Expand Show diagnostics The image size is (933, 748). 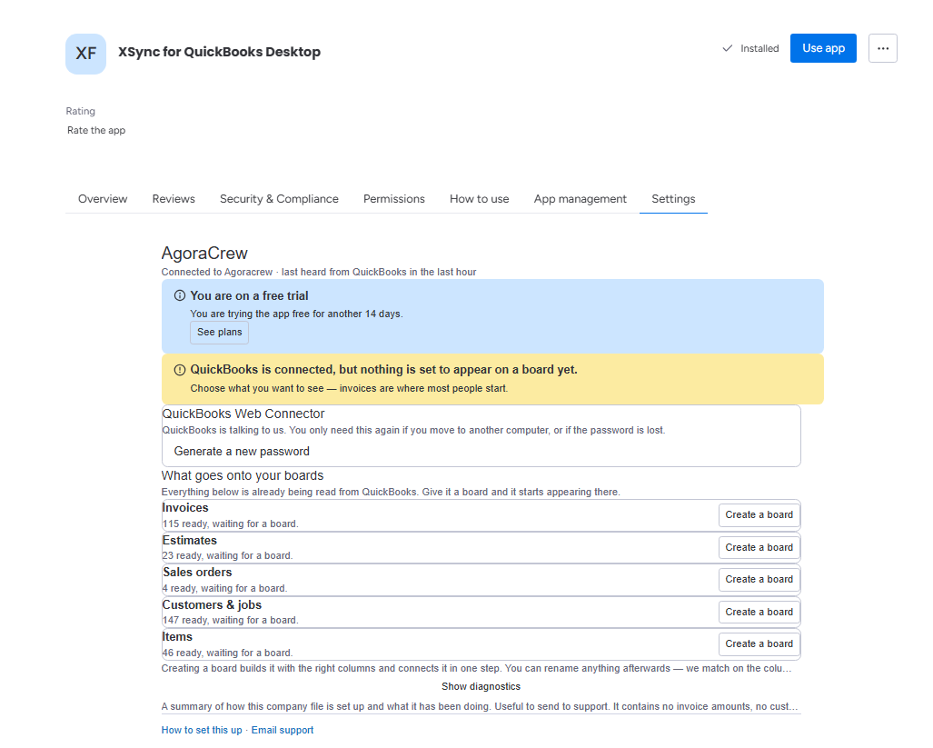tap(481, 687)
